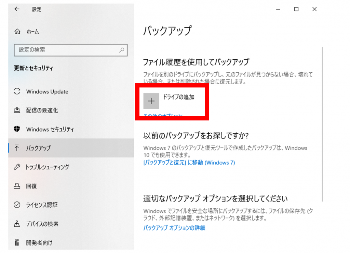Click the Windows セキュリティ shield icon
Viewport: 350px width, 253px height.
pos(17,129)
